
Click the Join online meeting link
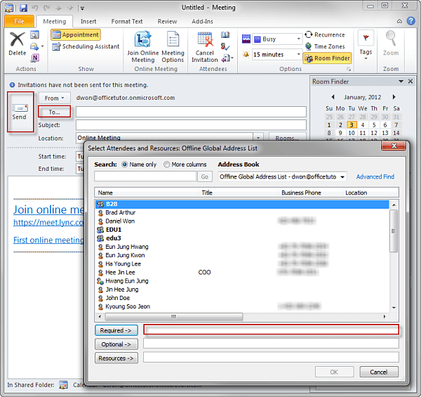click(x=48, y=209)
